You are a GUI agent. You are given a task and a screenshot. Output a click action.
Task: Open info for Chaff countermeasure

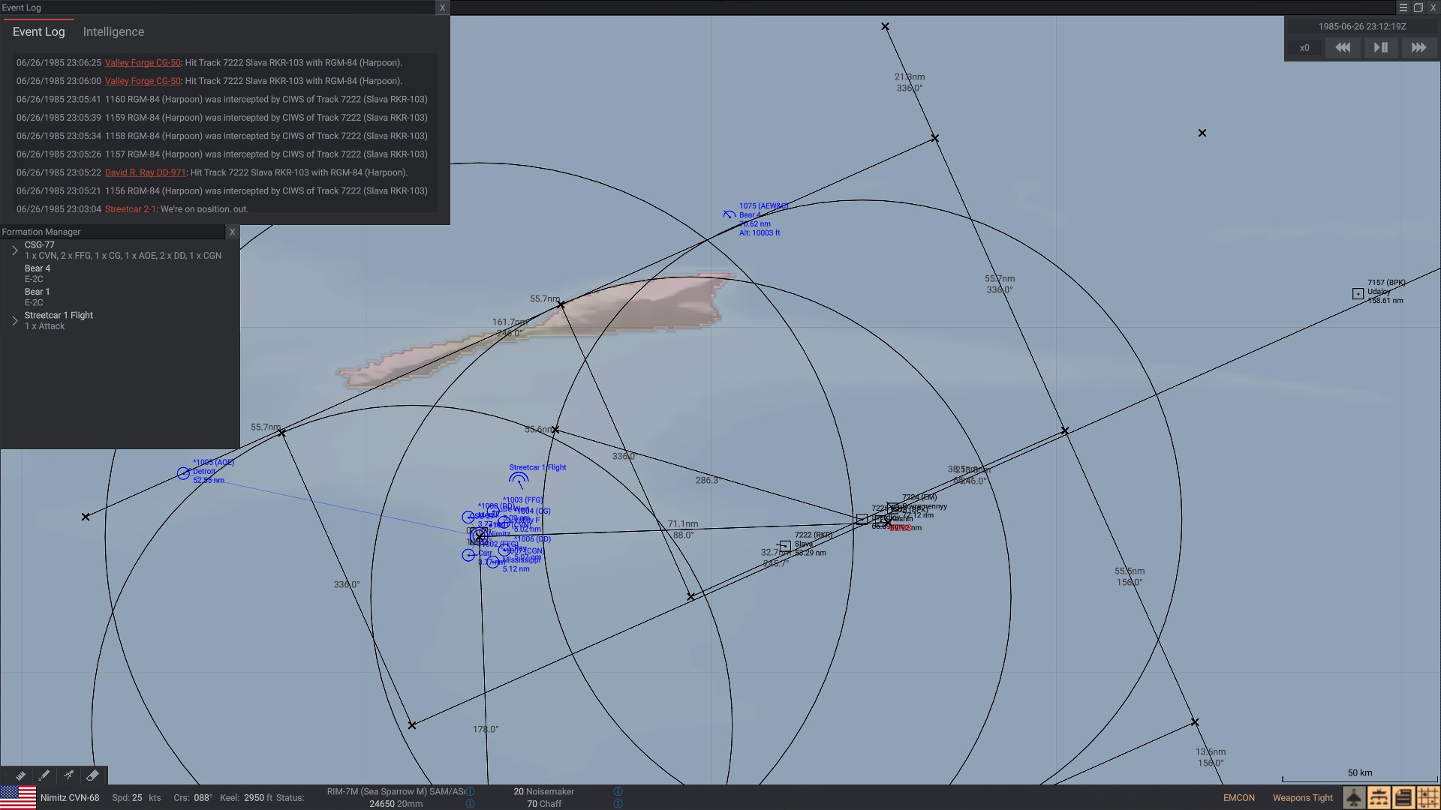(618, 804)
